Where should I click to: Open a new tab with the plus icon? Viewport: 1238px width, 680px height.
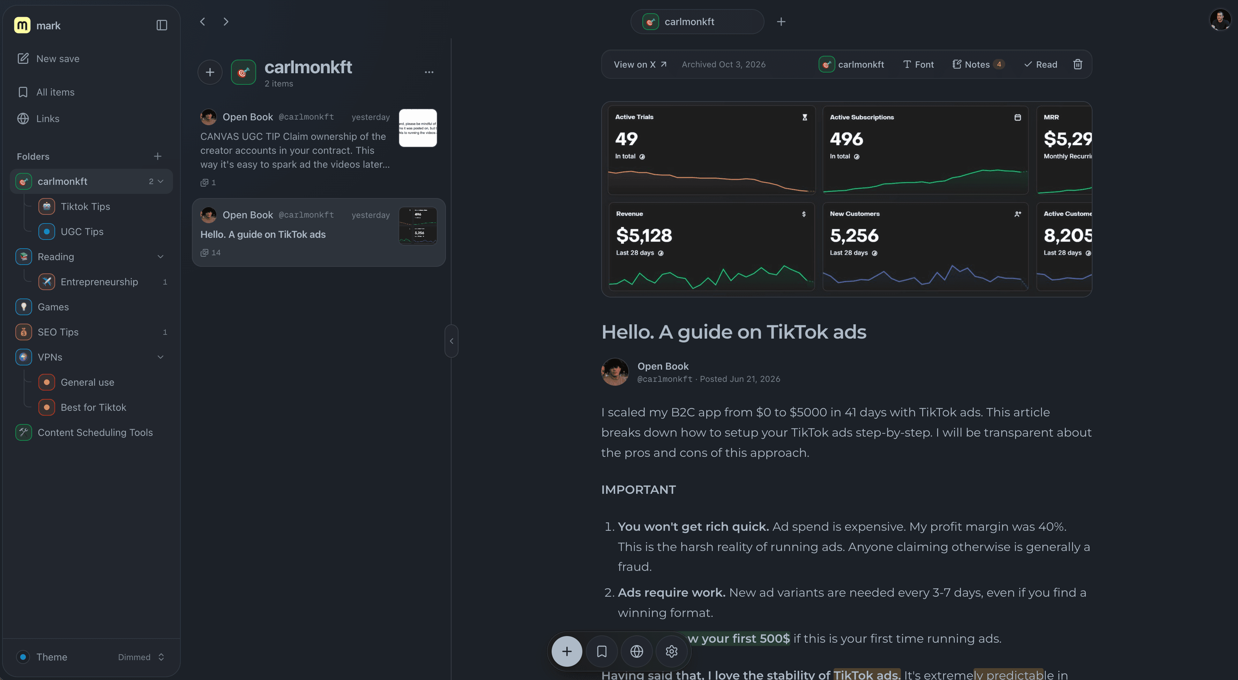(x=781, y=22)
